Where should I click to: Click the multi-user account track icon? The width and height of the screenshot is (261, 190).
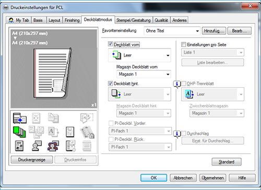pos(53,146)
